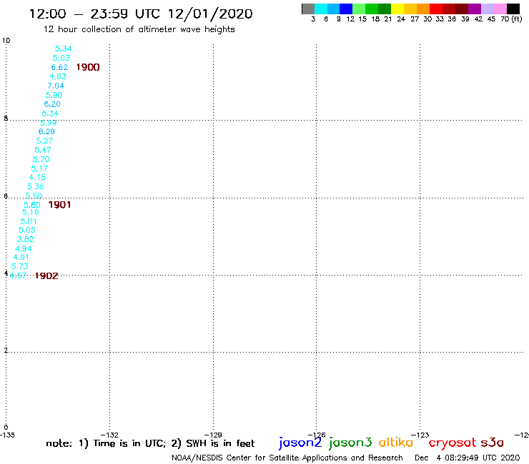Click the 5.80 value beside the 1901 marker

pyautogui.click(x=32, y=205)
